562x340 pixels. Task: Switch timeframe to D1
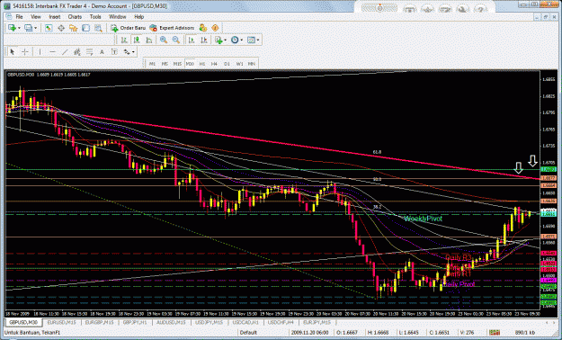pyautogui.click(x=227, y=64)
